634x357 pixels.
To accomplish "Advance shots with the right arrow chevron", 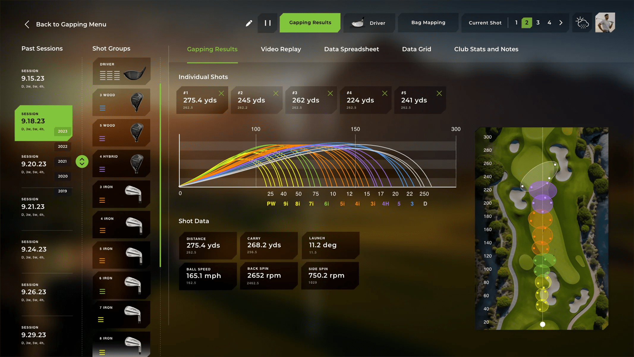I will (561, 22).
